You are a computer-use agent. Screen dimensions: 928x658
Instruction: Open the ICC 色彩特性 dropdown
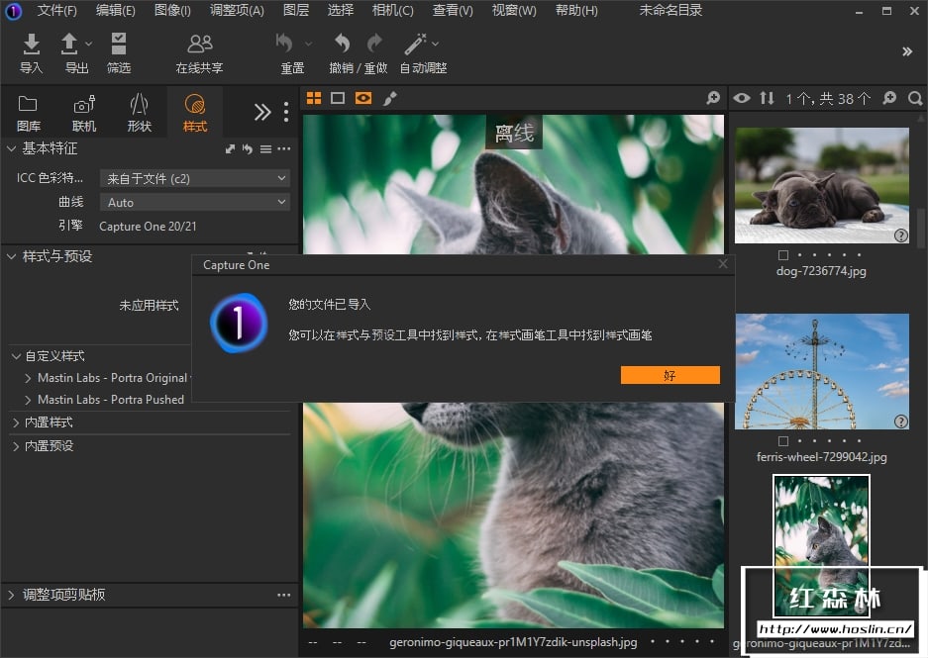[x=195, y=178]
